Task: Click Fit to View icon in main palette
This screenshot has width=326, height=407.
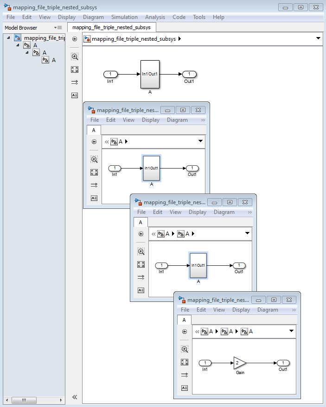Action: [75, 69]
